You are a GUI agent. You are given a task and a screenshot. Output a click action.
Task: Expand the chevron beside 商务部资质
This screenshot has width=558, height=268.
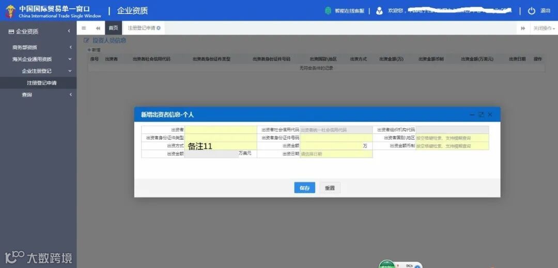point(70,47)
